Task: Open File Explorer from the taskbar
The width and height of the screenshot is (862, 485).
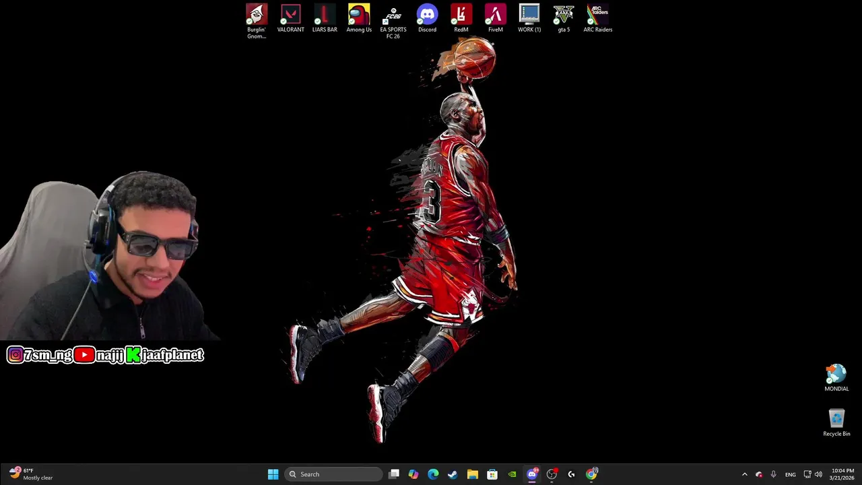Action: click(x=473, y=474)
